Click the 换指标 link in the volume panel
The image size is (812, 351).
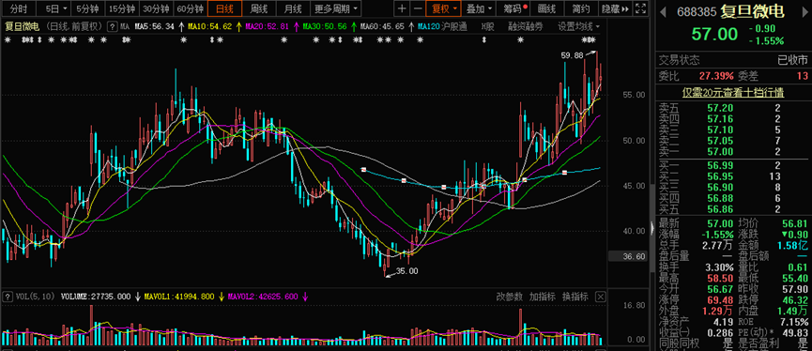pos(575,297)
